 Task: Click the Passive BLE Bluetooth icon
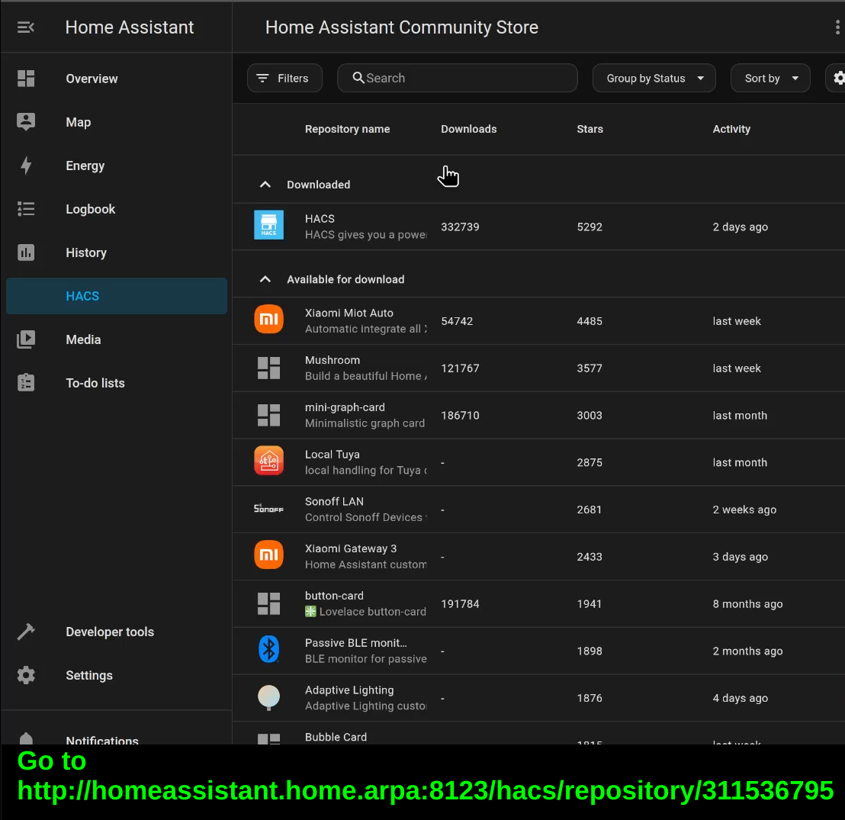pos(269,649)
